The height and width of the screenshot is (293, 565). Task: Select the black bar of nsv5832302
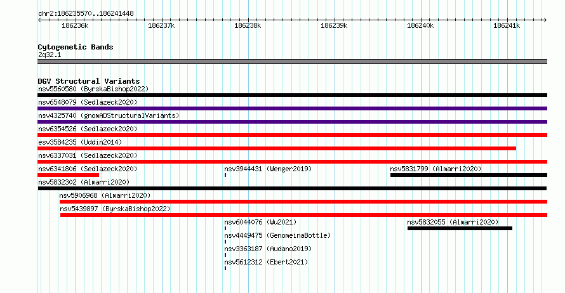(x=292, y=188)
